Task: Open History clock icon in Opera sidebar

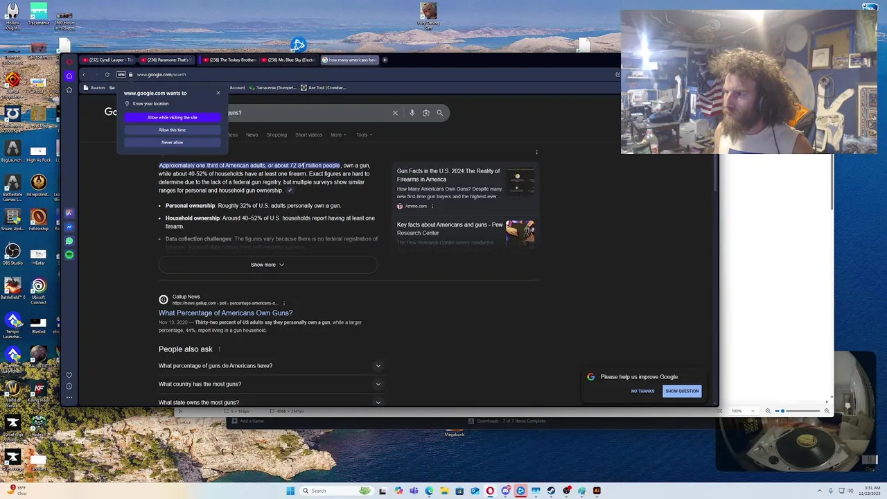Action: [69, 386]
